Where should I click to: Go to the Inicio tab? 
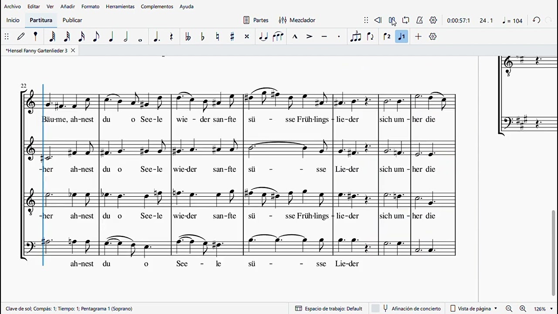coord(13,20)
